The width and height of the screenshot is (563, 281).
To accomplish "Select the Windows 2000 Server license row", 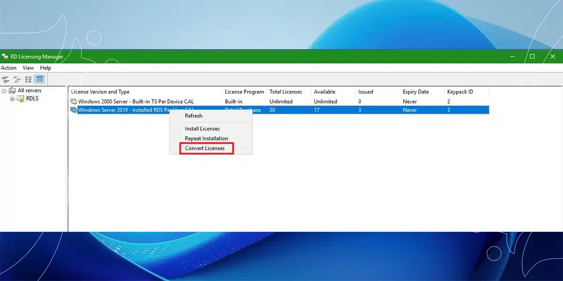I will coord(136,102).
